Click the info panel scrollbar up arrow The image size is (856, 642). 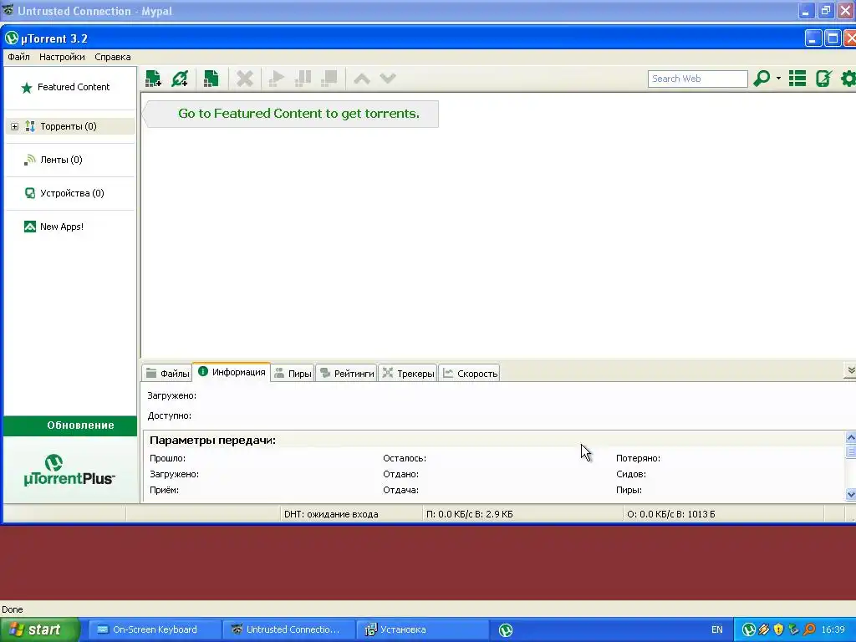(x=850, y=438)
